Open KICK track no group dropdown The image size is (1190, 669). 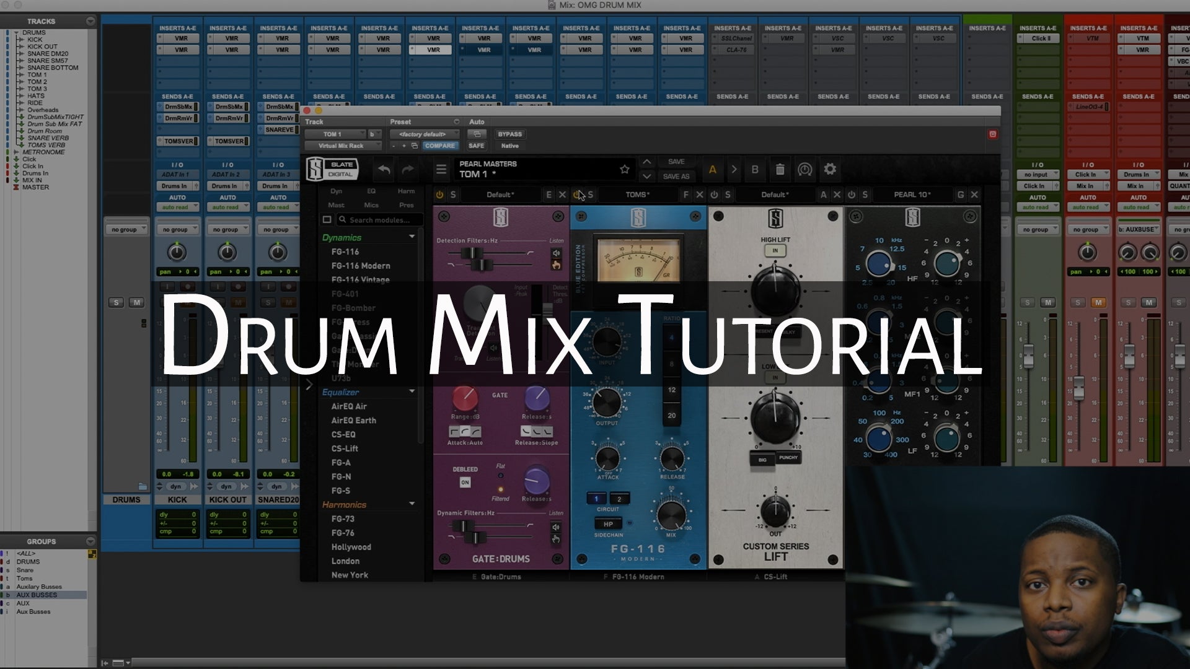(x=177, y=229)
